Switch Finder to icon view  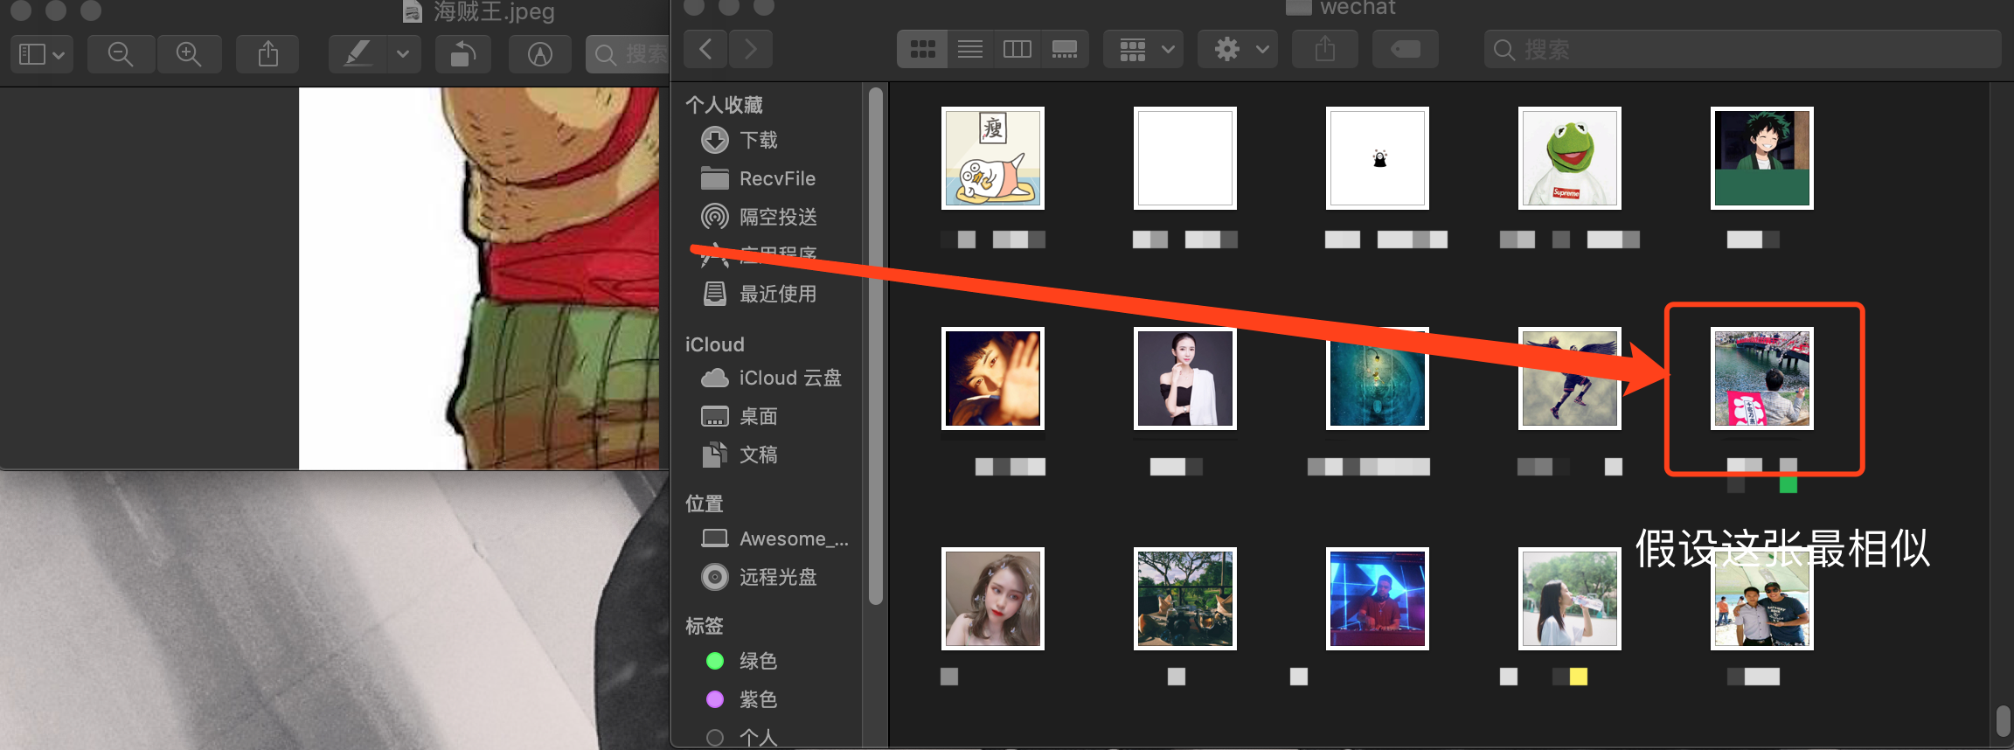[x=923, y=49]
